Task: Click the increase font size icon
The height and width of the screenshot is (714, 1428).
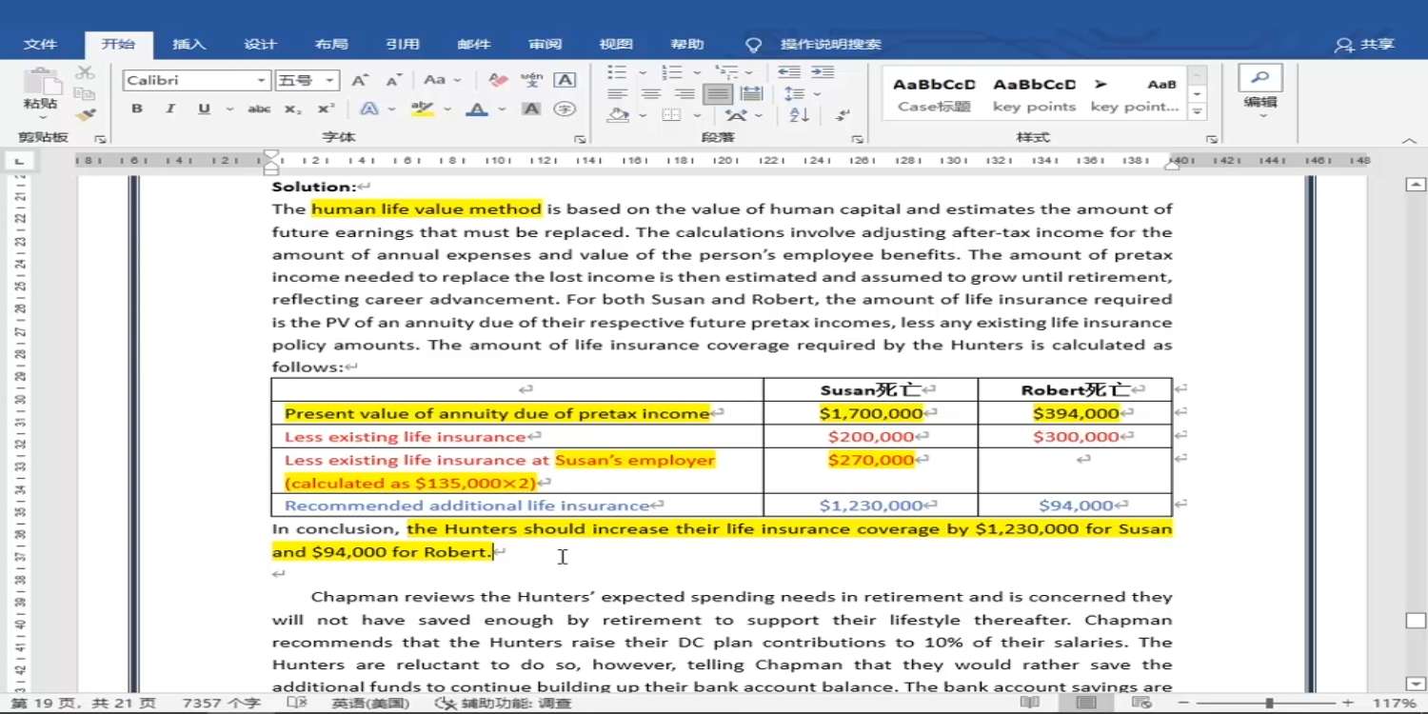Action: [x=359, y=81]
